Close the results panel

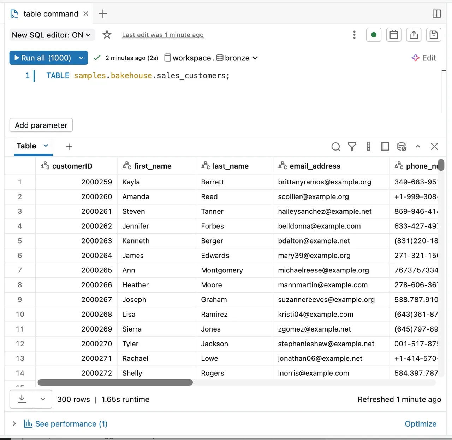[434, 146]
